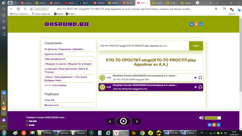
Task: Open Windows Start button
Action: point(4,133)
